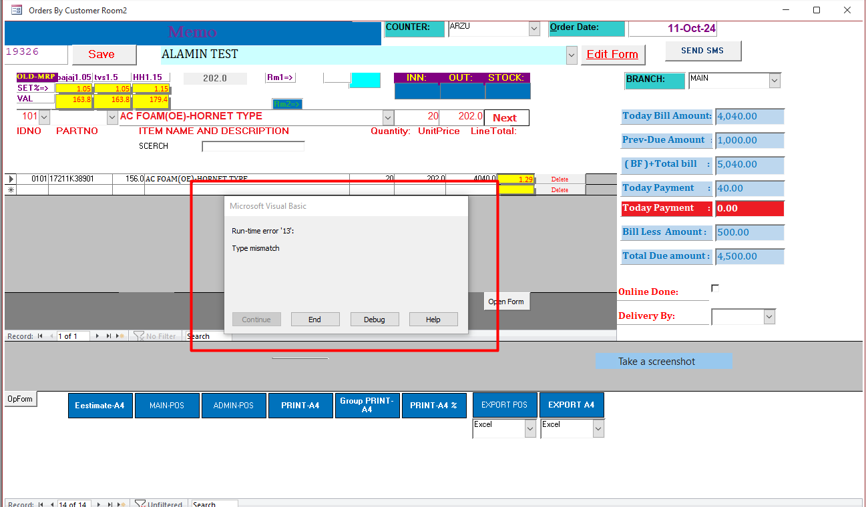This screenshot has height=507, width=866.
Task: Open the Excel format dropdown under EXPORT POS
Action: (531, 429)
